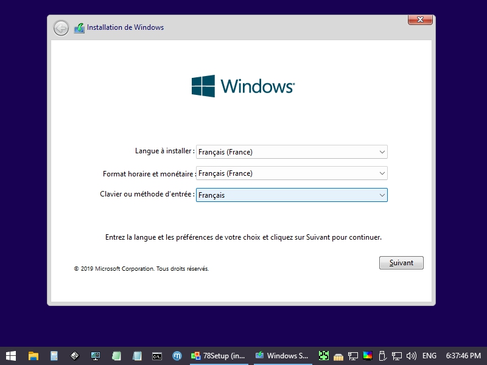The height and width of the screenshot is (365, 487).
Task: Expand the 'Clavier ou méthode d'entrée' dropdown
Action: point(382,195)
